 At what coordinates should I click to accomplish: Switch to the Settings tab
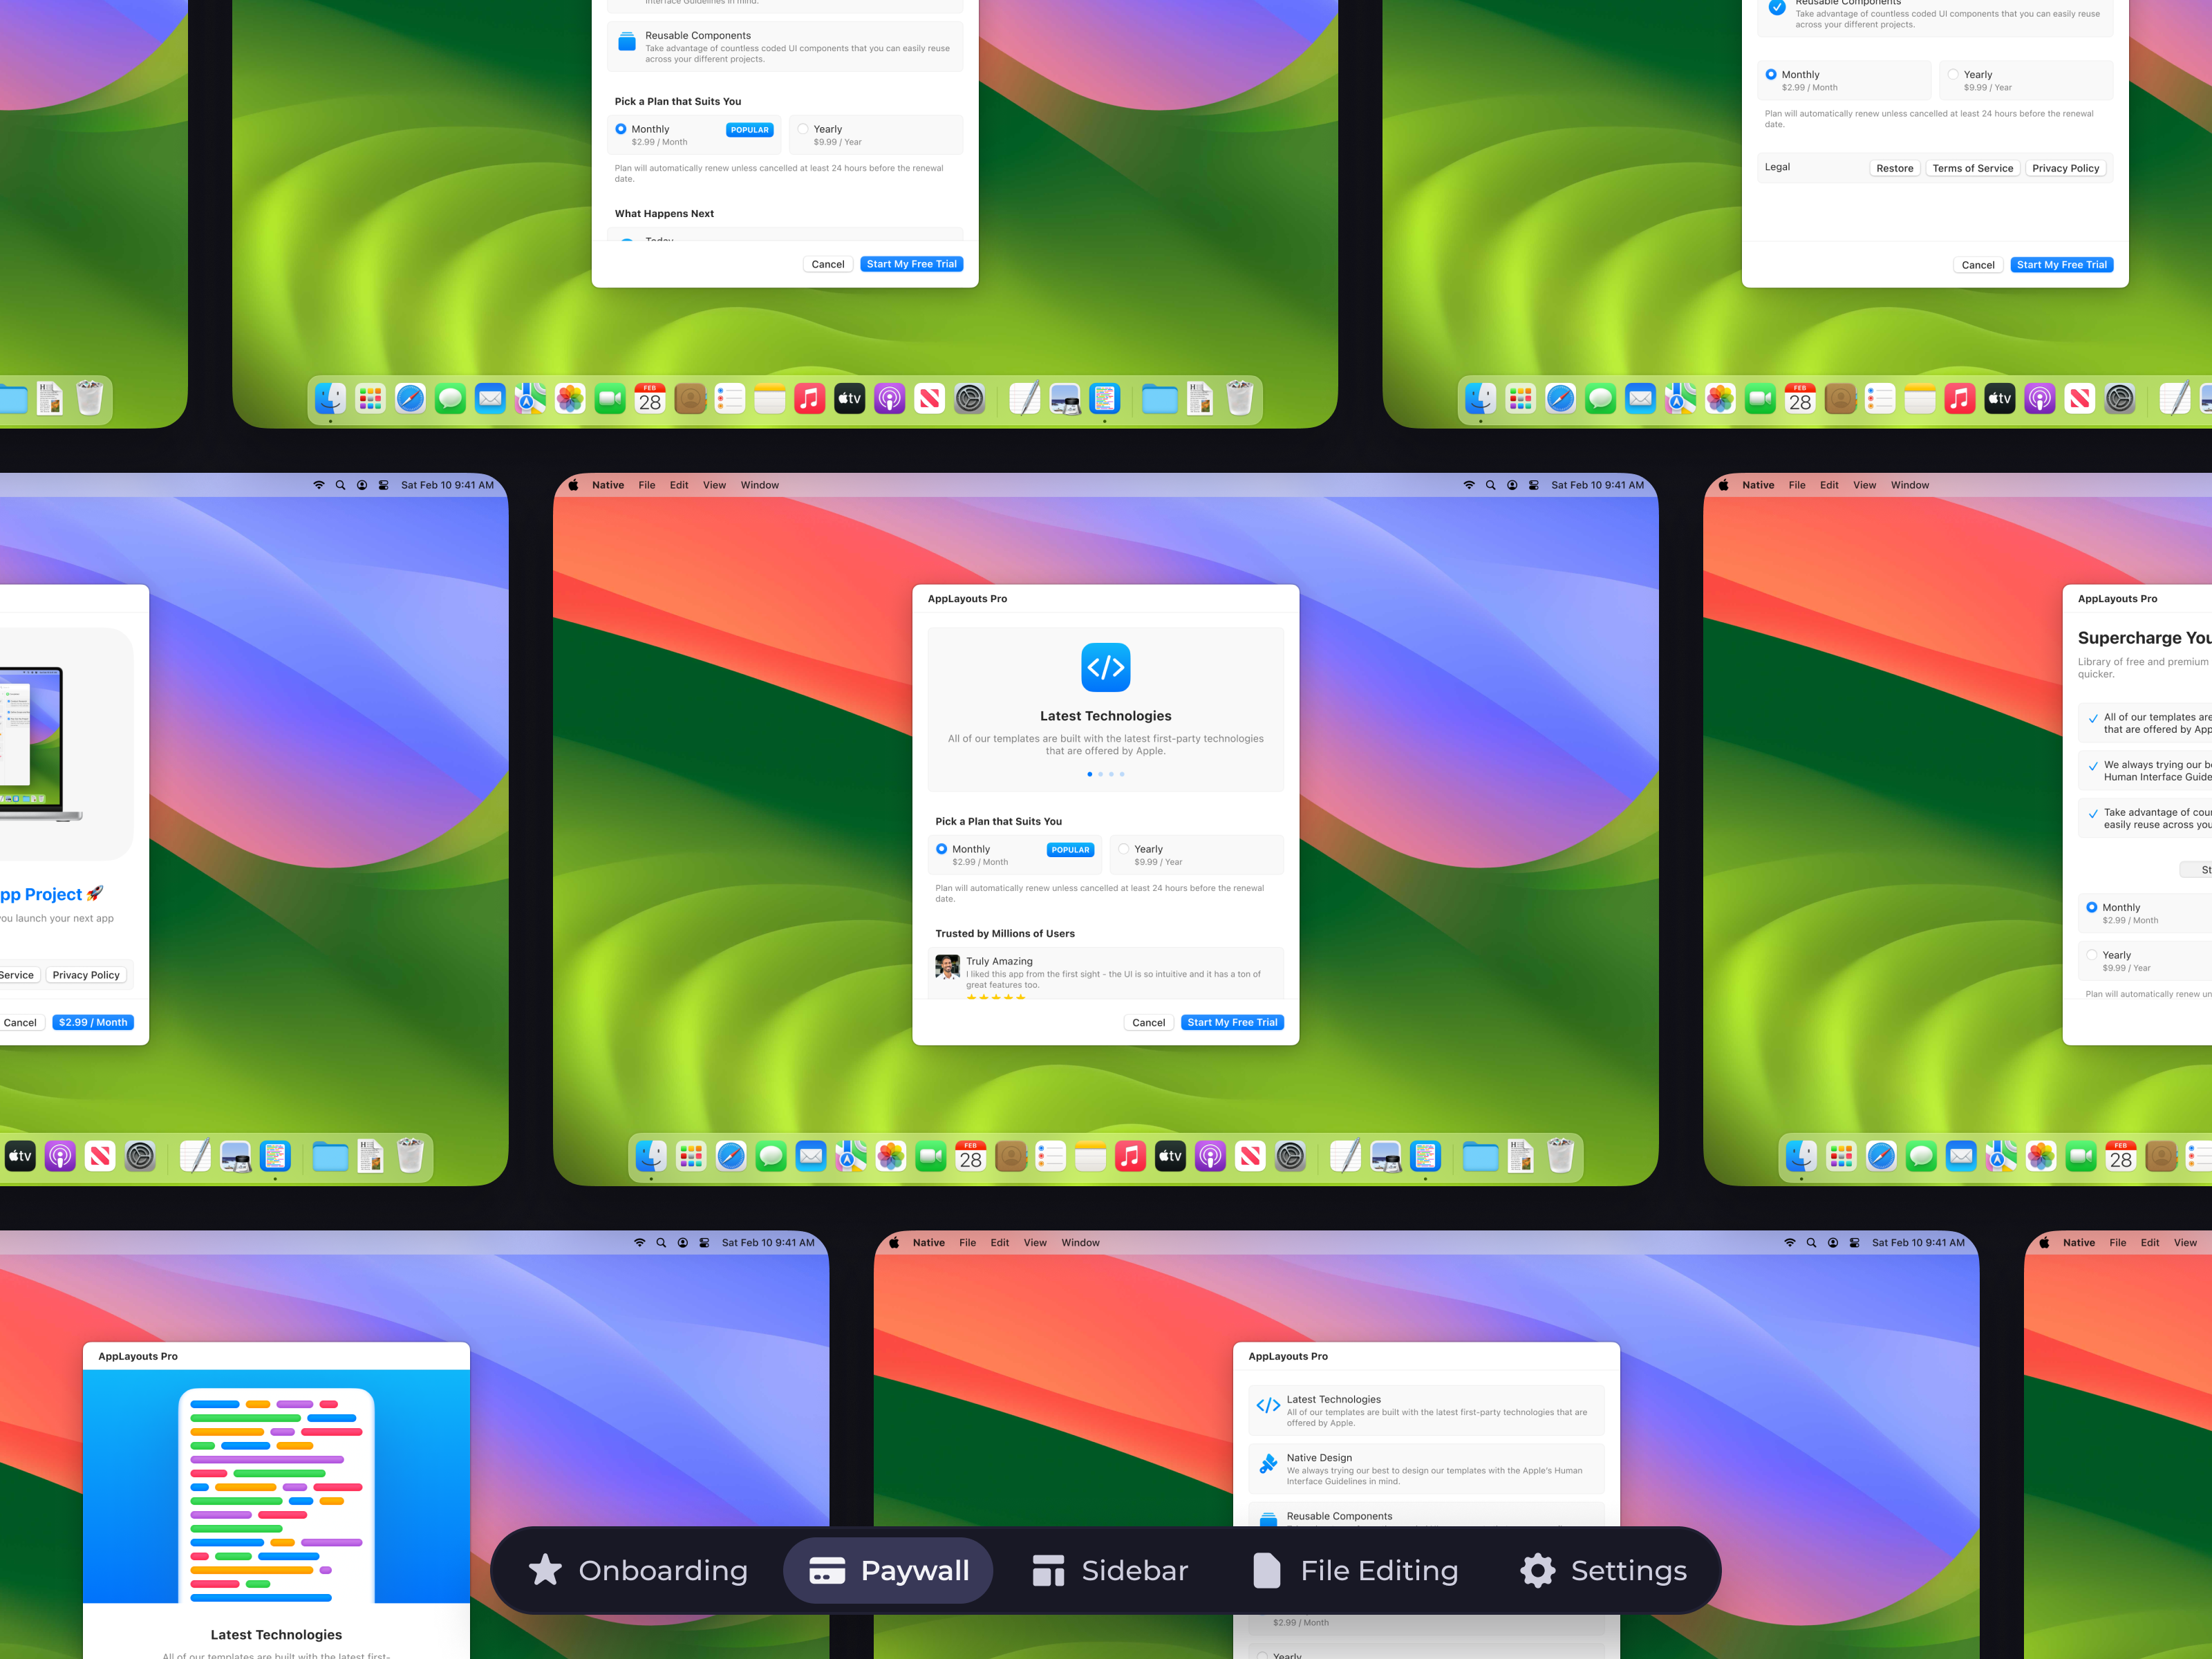pos(1603,1570)
